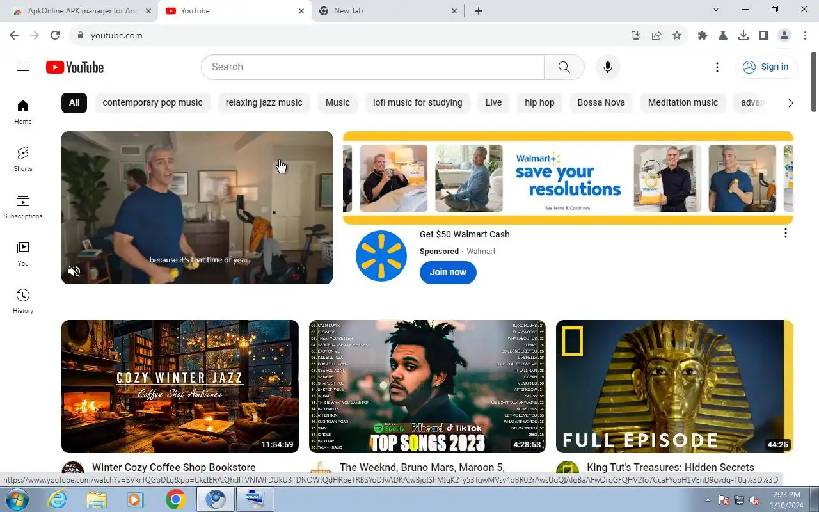The image size is (819, 512).
Task: Open Chrome three-dot menu
Action: tap(806, 35)
